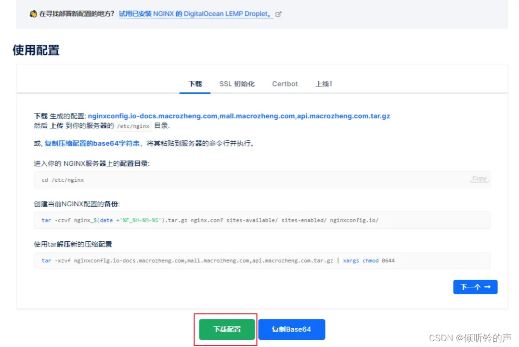Click the hand icon before 在寻找部署新配置的地方

coord(33,14)
